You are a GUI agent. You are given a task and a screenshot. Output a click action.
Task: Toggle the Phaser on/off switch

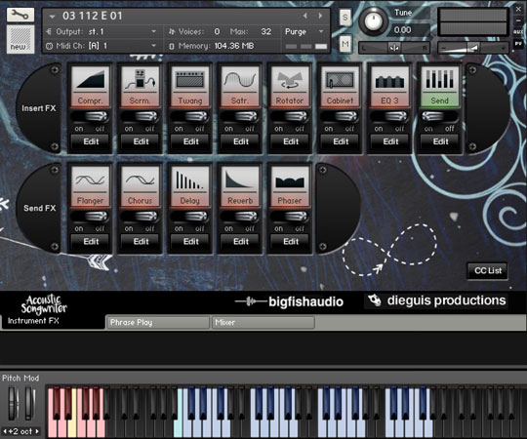pyautogui.click(x=290, y=217)
